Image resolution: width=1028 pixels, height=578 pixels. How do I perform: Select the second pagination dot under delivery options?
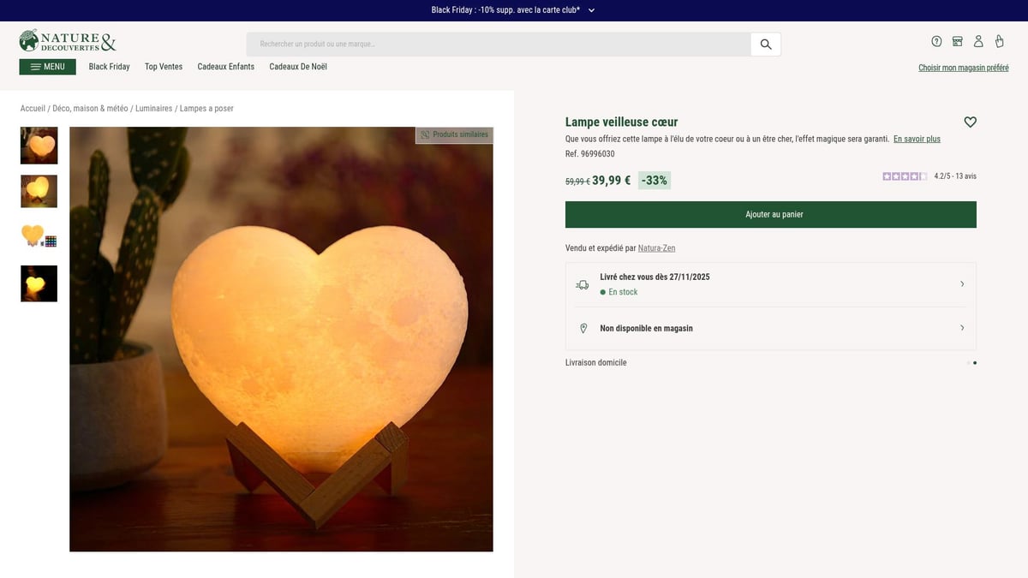(x=974, y=362)
